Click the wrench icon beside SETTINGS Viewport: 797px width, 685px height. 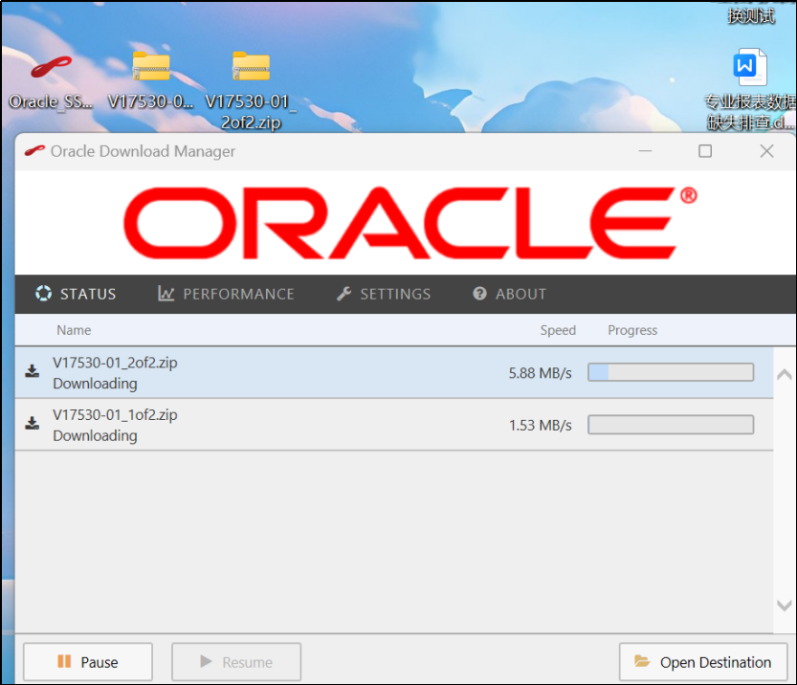click(x=344, y=293)
